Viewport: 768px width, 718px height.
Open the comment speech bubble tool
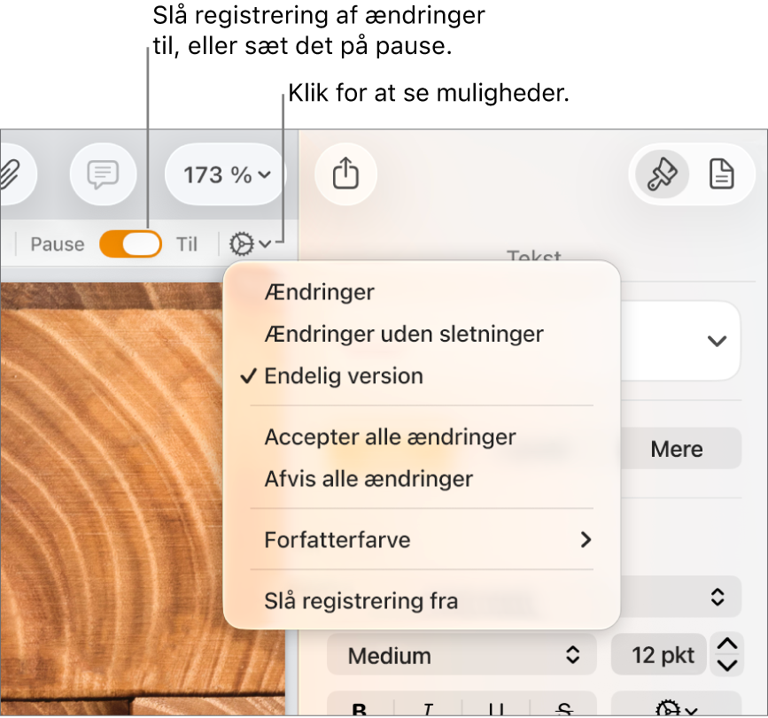(103, 174)
